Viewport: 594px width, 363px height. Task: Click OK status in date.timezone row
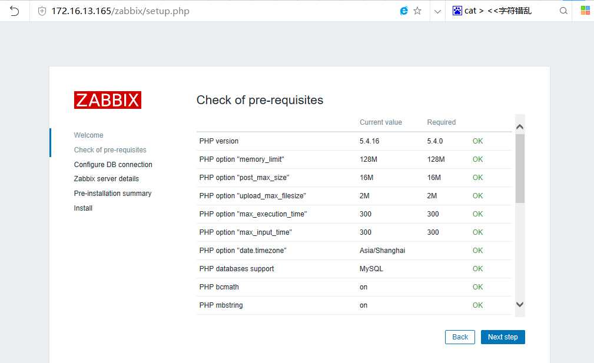point(477,251)
